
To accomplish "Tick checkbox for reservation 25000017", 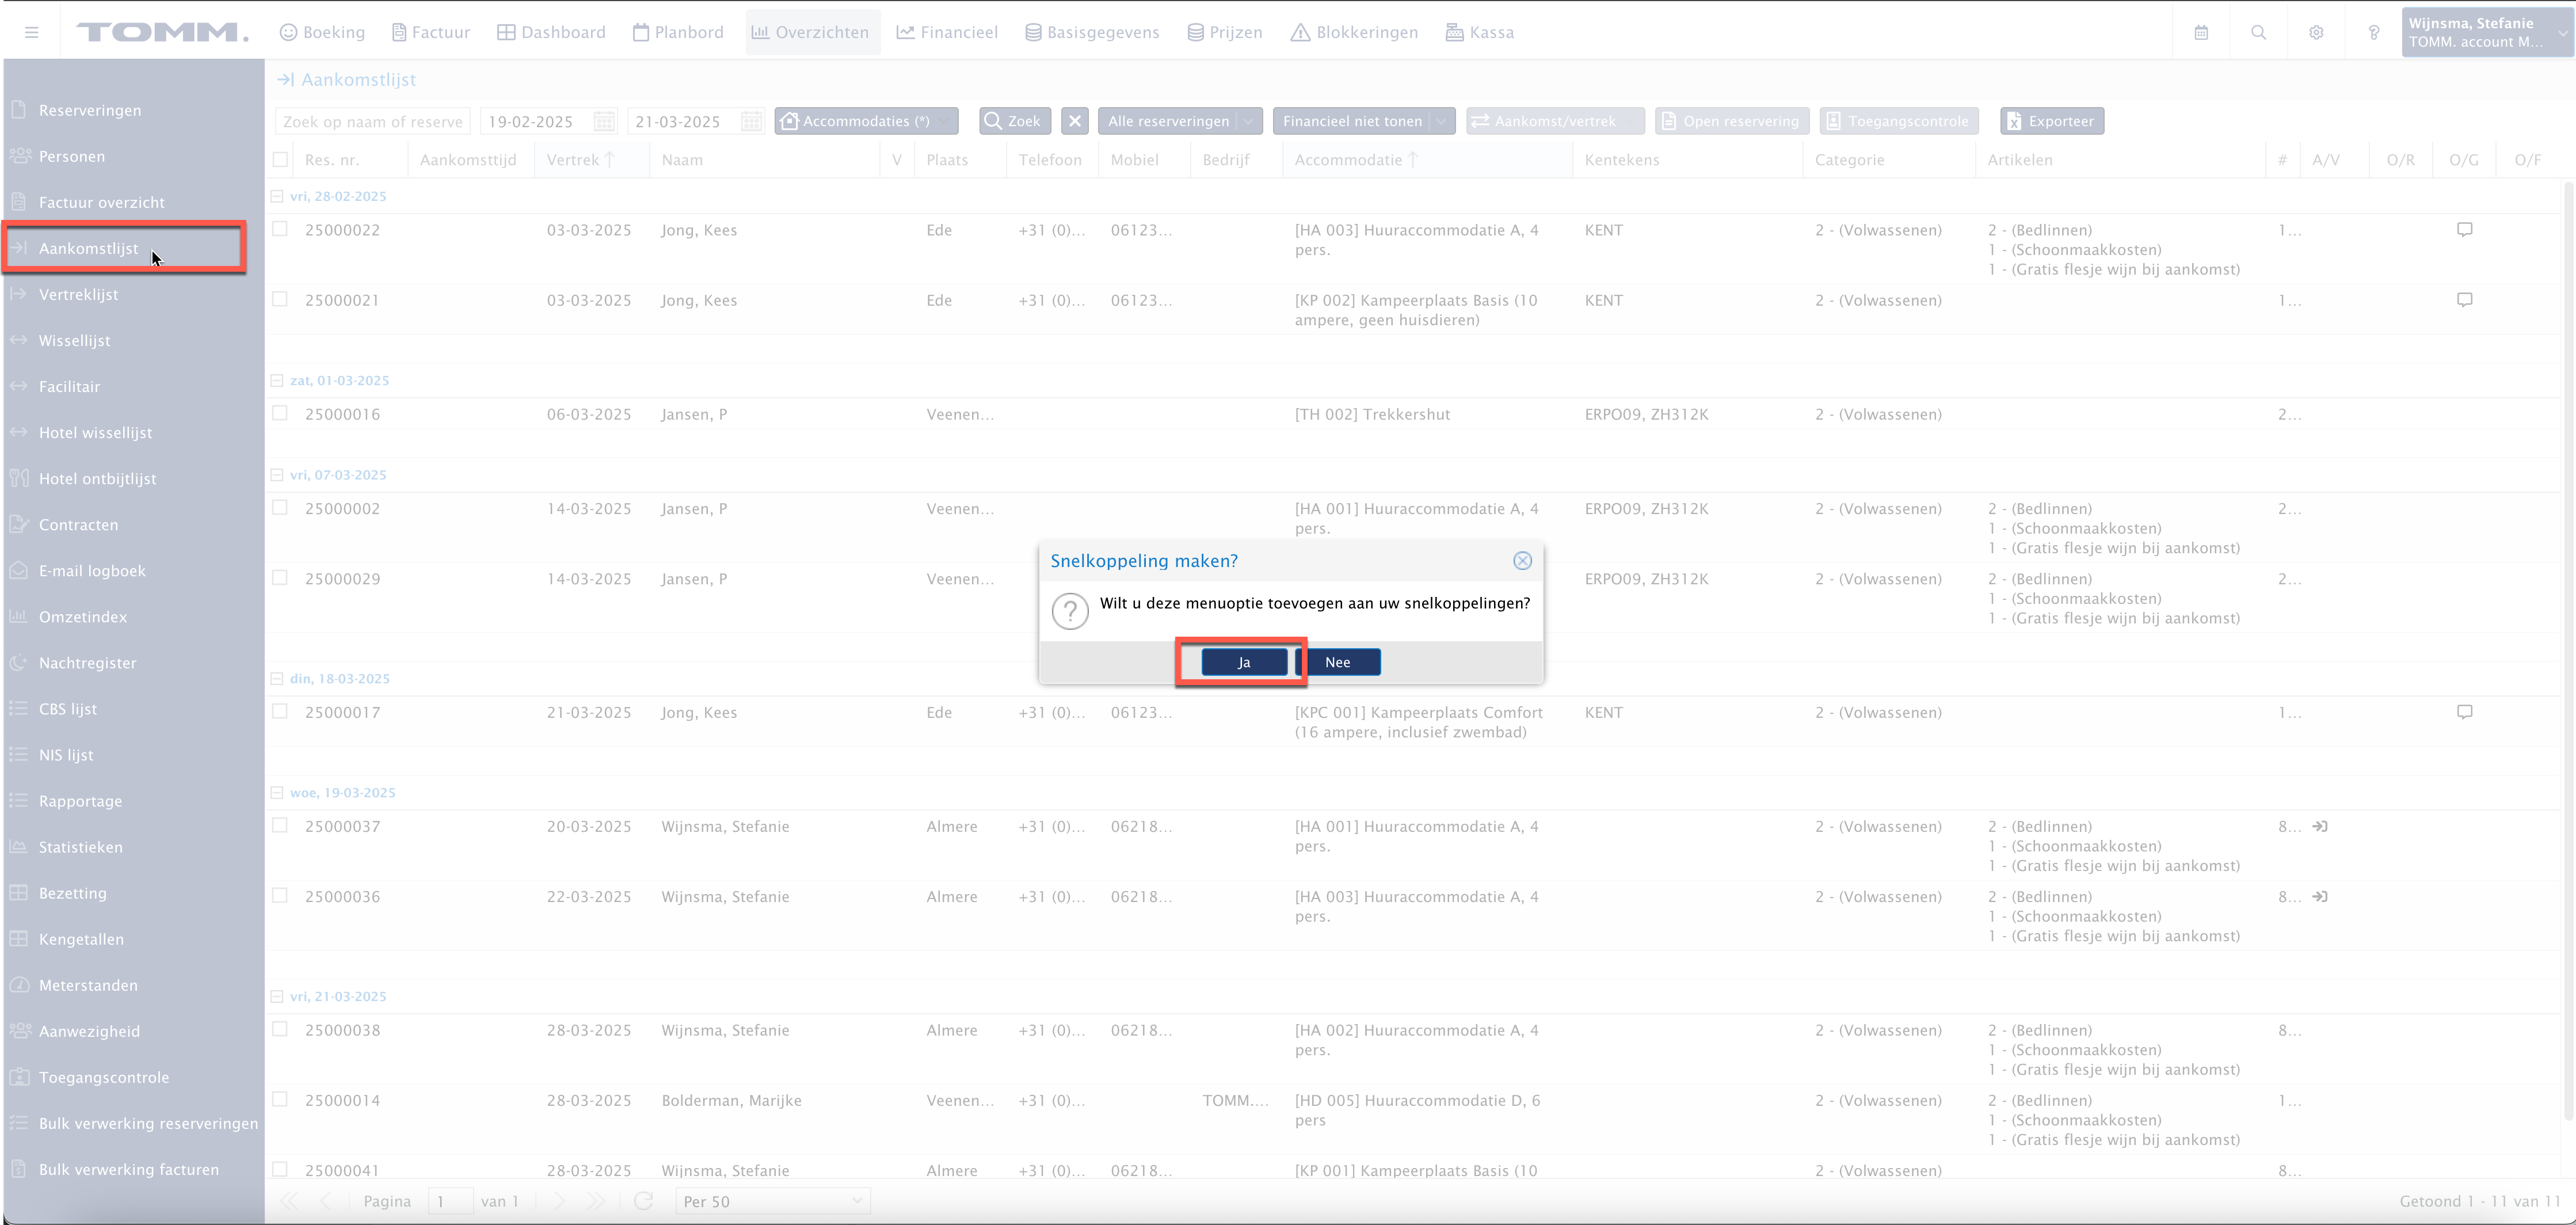I will (x=280, y=712).
